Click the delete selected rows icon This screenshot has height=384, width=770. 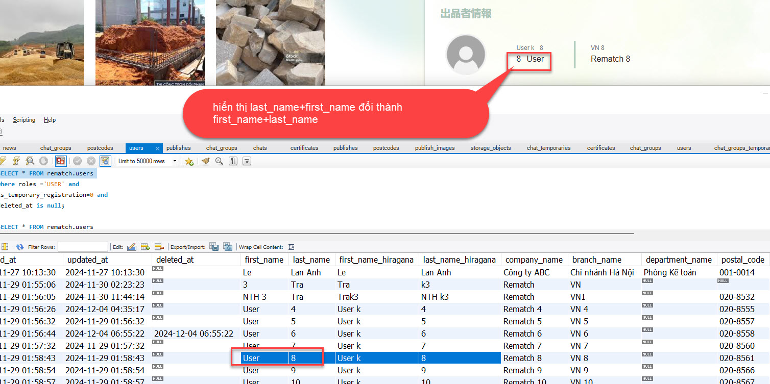point(159,247)
